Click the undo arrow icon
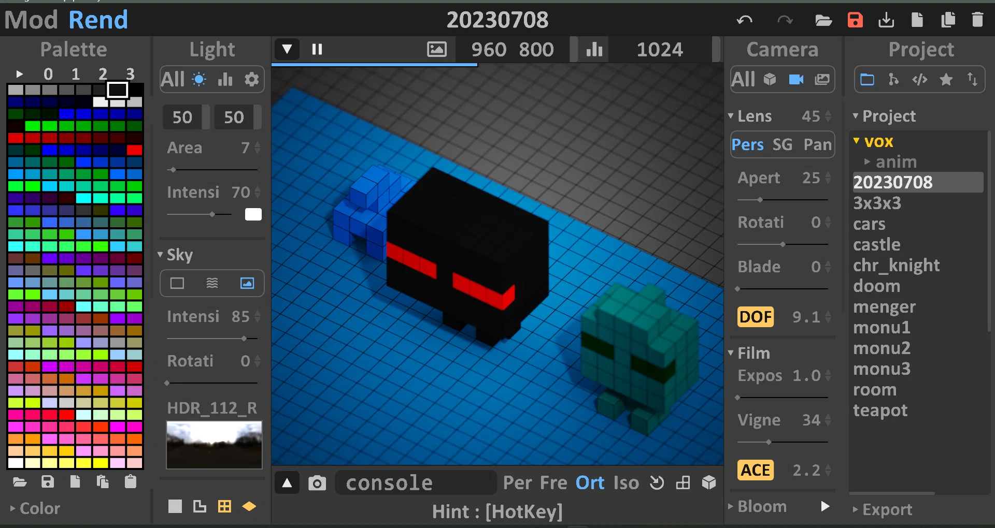Image resolution: width=995 pixels, height=528 pixels. tap(745, 20)
